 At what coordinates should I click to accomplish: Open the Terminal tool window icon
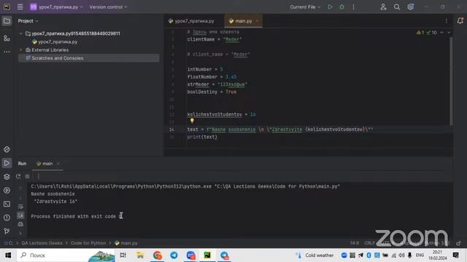pos(7,204)
